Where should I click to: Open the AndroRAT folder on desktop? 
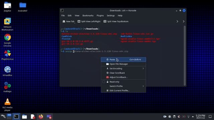[x=22, y=7]
